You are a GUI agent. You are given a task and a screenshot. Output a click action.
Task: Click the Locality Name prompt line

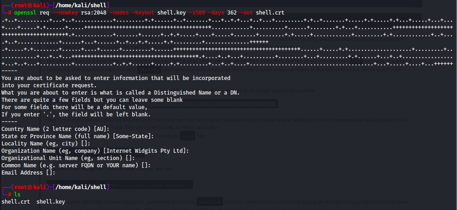[x=46, y=144]
